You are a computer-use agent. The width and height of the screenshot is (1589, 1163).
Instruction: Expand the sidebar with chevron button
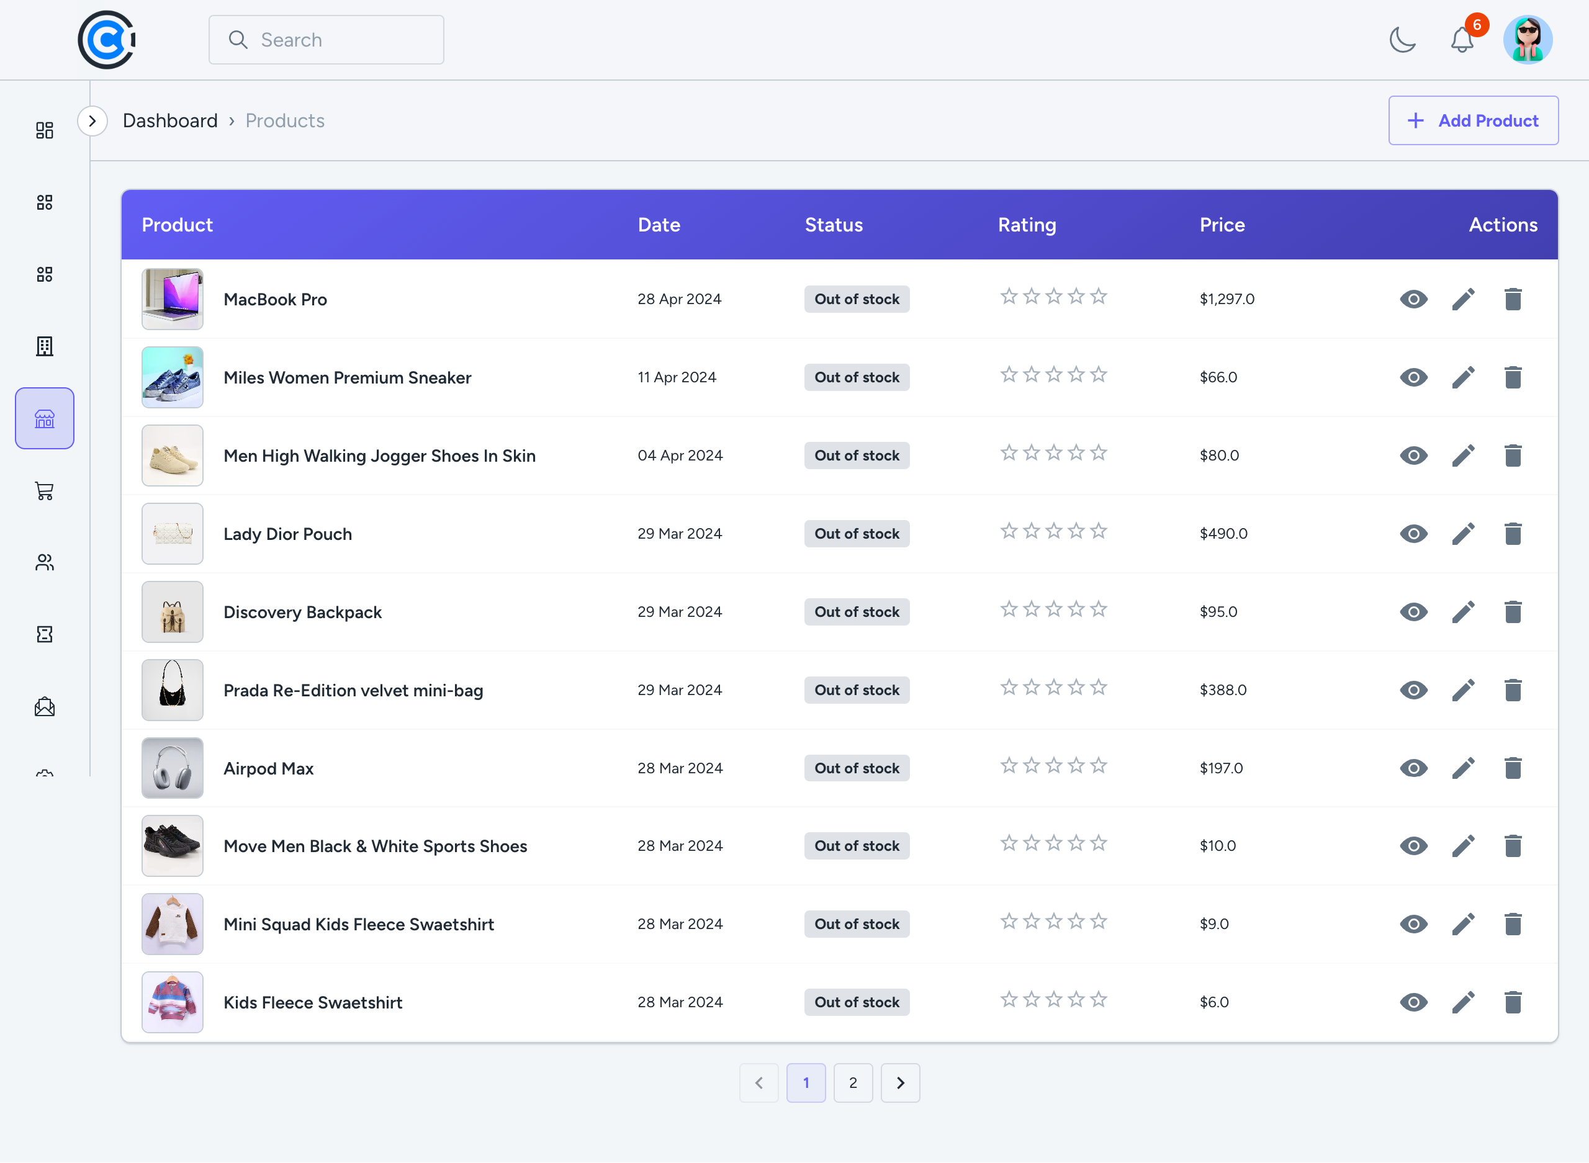(92, 121)
